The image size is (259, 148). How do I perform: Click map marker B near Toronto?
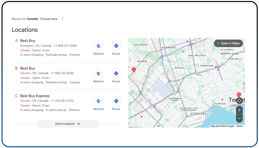coord(239,94)
